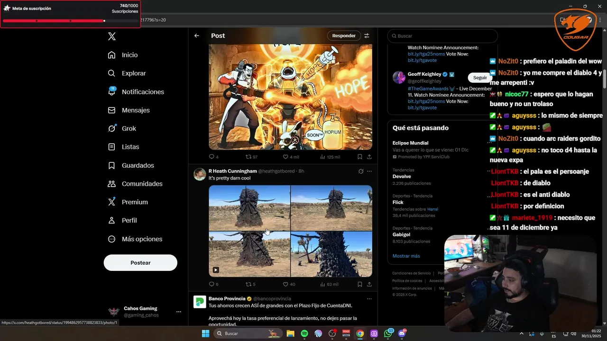Screen dimensions: 607x341
Task: Bookmark R Heath Cunningham's post
Action: [360, 284]
